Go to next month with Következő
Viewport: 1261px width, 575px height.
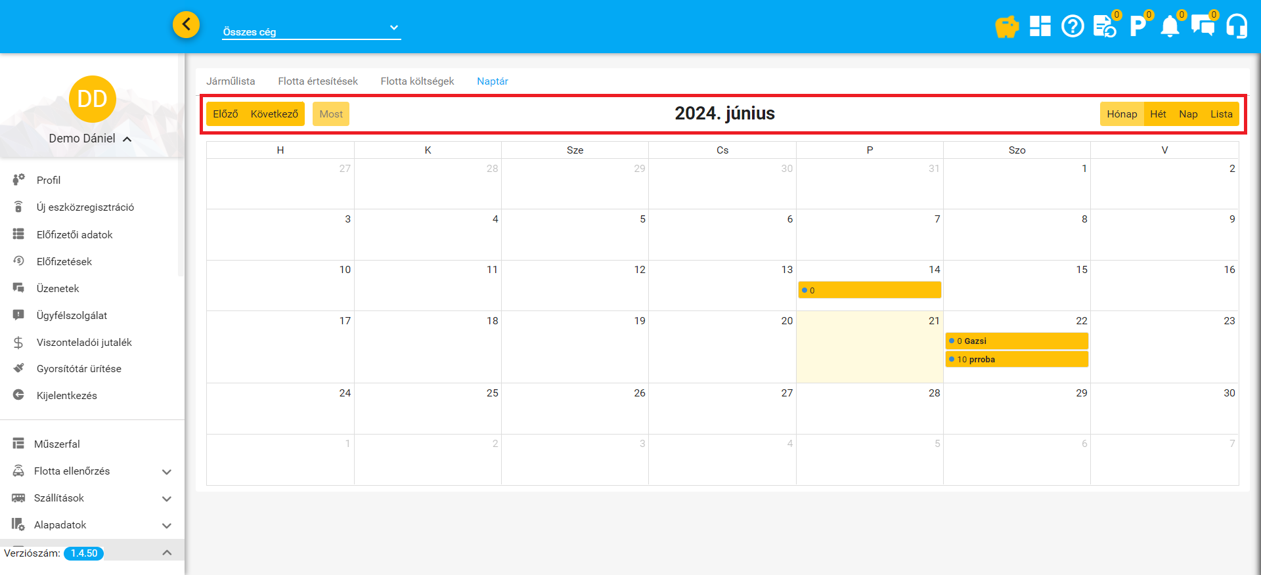point(275,114)
